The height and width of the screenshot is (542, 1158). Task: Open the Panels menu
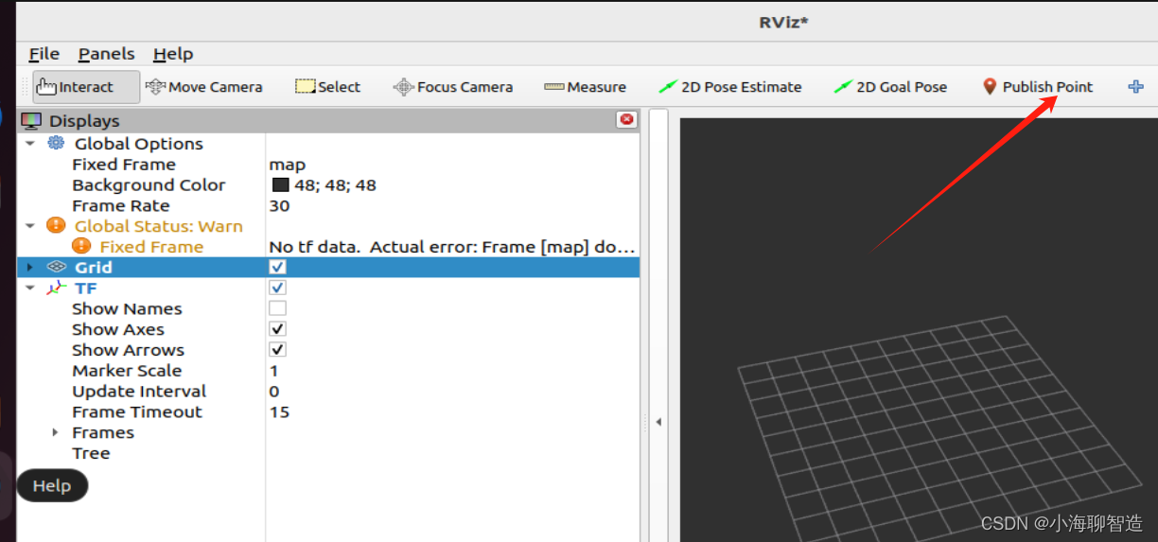point(106,54)
